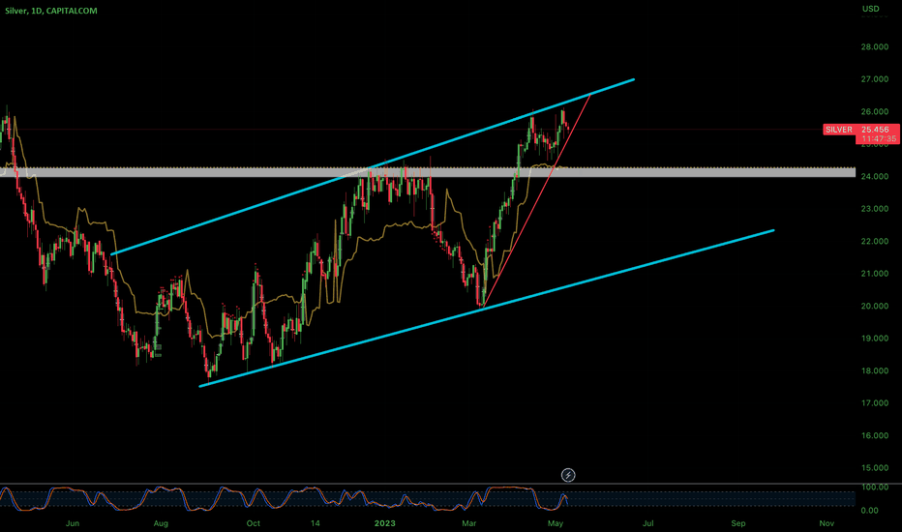Select the red steep trendline

point(537,199)
